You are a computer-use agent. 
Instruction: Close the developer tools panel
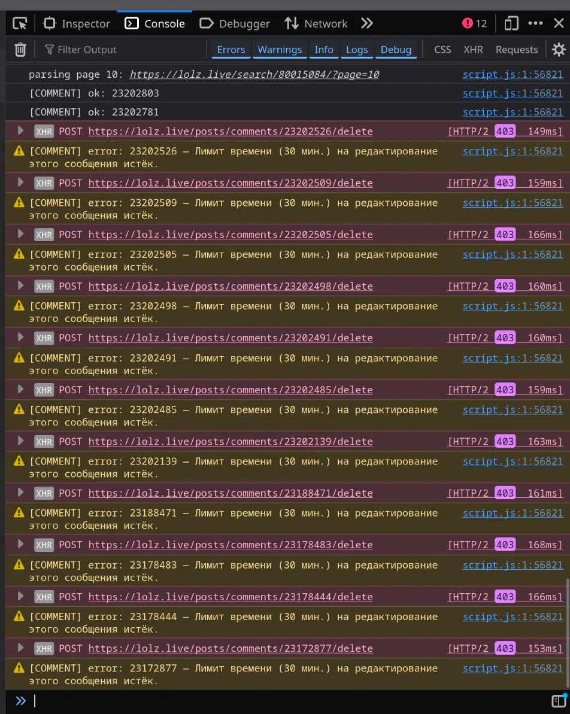click(x=559, y=23)
